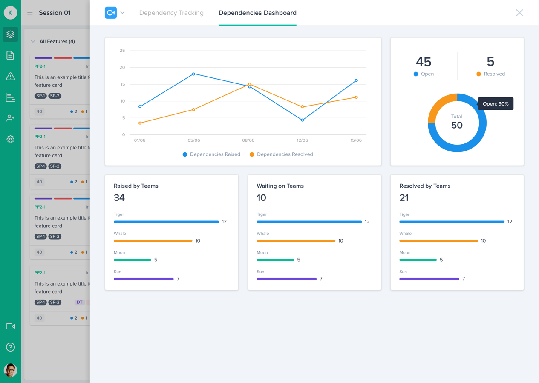Click the Waiting on Teams heading

point(280,186)
